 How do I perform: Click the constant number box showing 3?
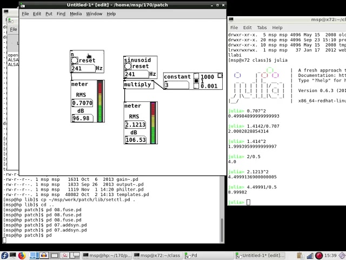point(176,85)
